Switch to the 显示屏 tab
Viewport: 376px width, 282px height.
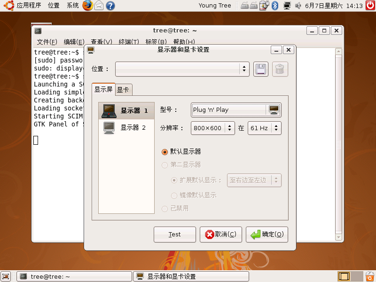click(103, 89)
